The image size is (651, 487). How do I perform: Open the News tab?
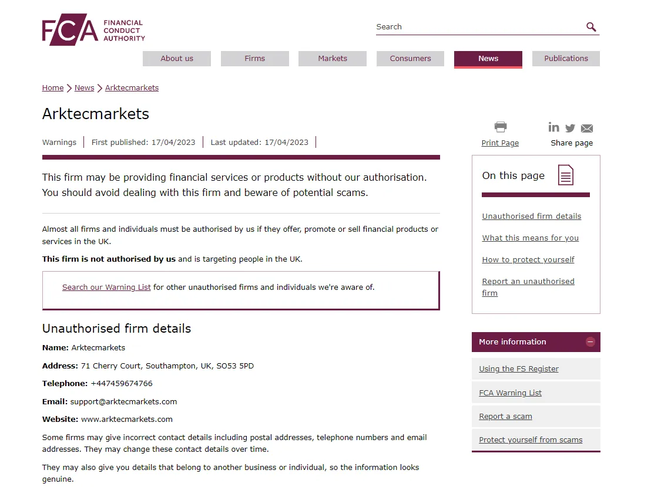[488, 59]
